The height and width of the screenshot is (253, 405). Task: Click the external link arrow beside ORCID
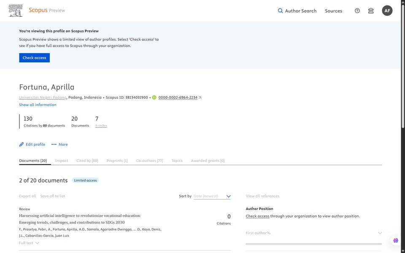click(x=200, y=97)
